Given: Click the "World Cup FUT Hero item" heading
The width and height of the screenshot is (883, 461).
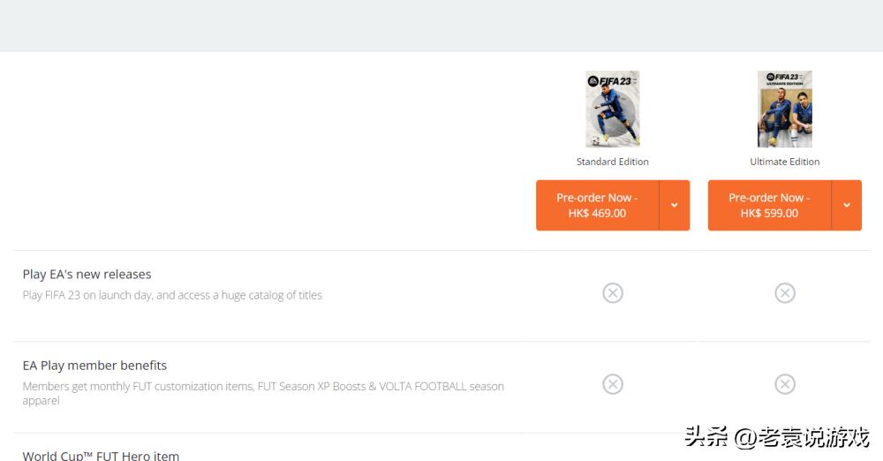Looking at the screenshot, I should (x=101, y=456).
